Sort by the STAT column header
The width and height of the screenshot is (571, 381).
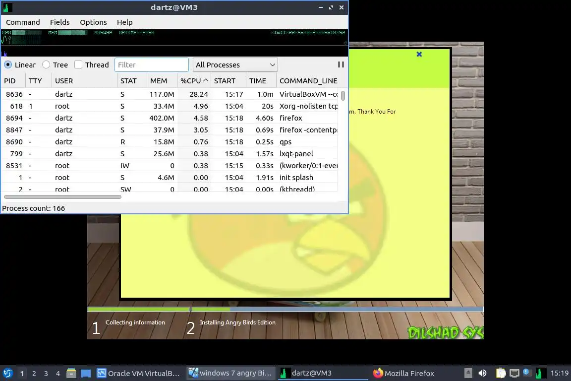[x=132, y=81]
